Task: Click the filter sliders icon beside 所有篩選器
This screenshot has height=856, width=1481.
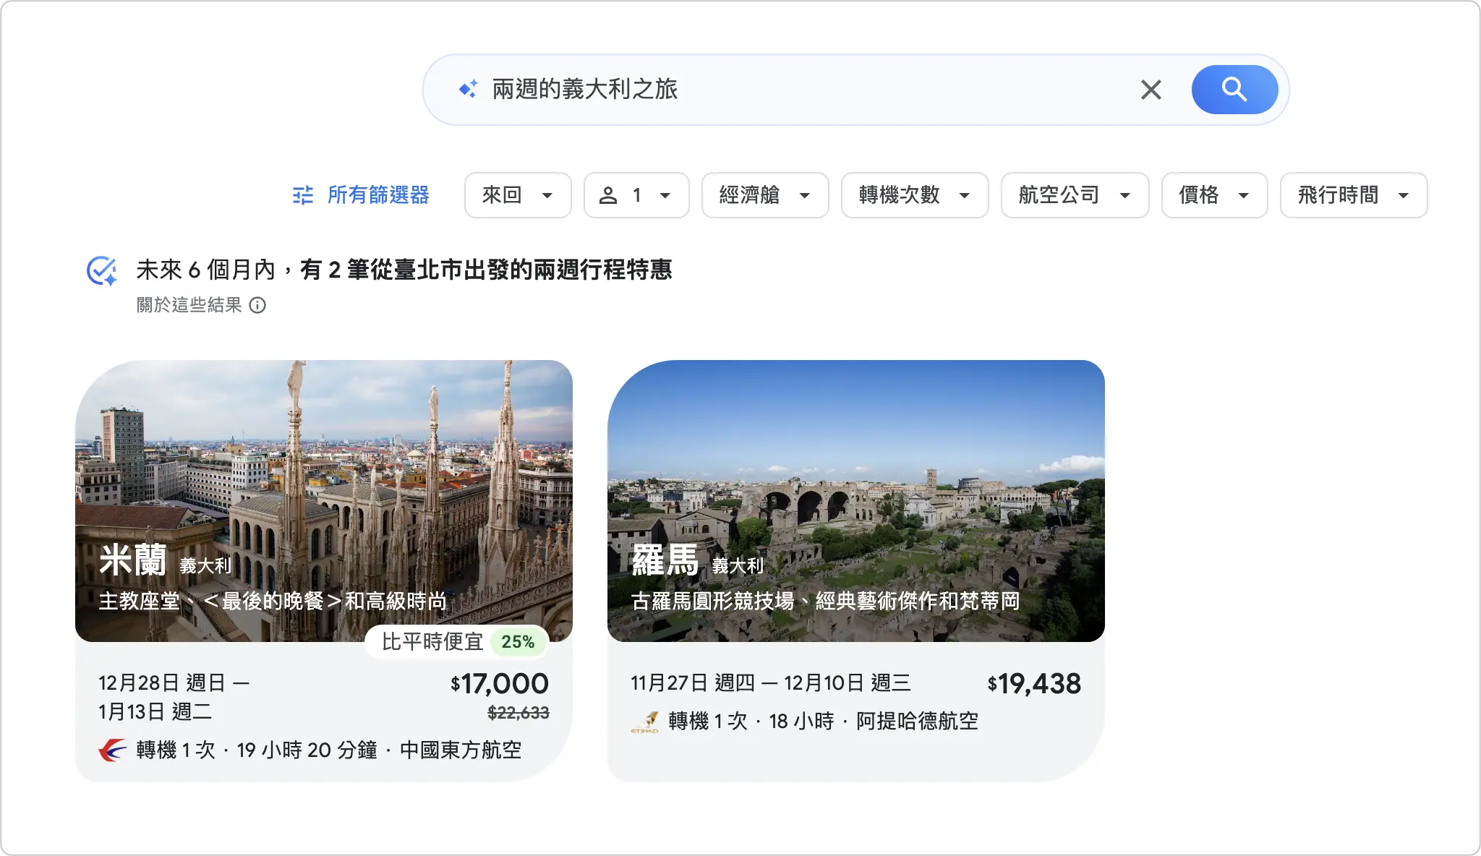Action: tap(302, 195)
